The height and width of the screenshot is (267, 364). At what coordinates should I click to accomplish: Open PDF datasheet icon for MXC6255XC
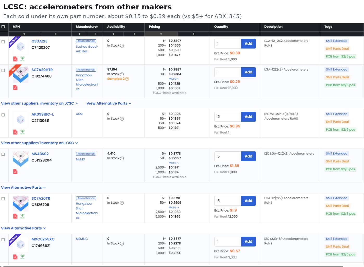(15, 257)
